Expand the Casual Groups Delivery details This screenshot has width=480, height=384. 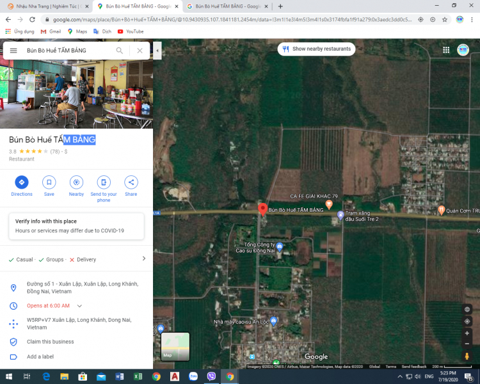(144, 259)
